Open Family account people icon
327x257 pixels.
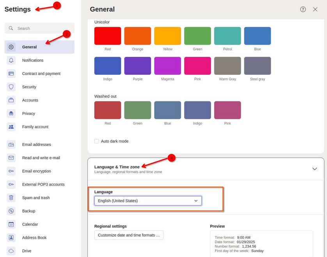point(11,127)
